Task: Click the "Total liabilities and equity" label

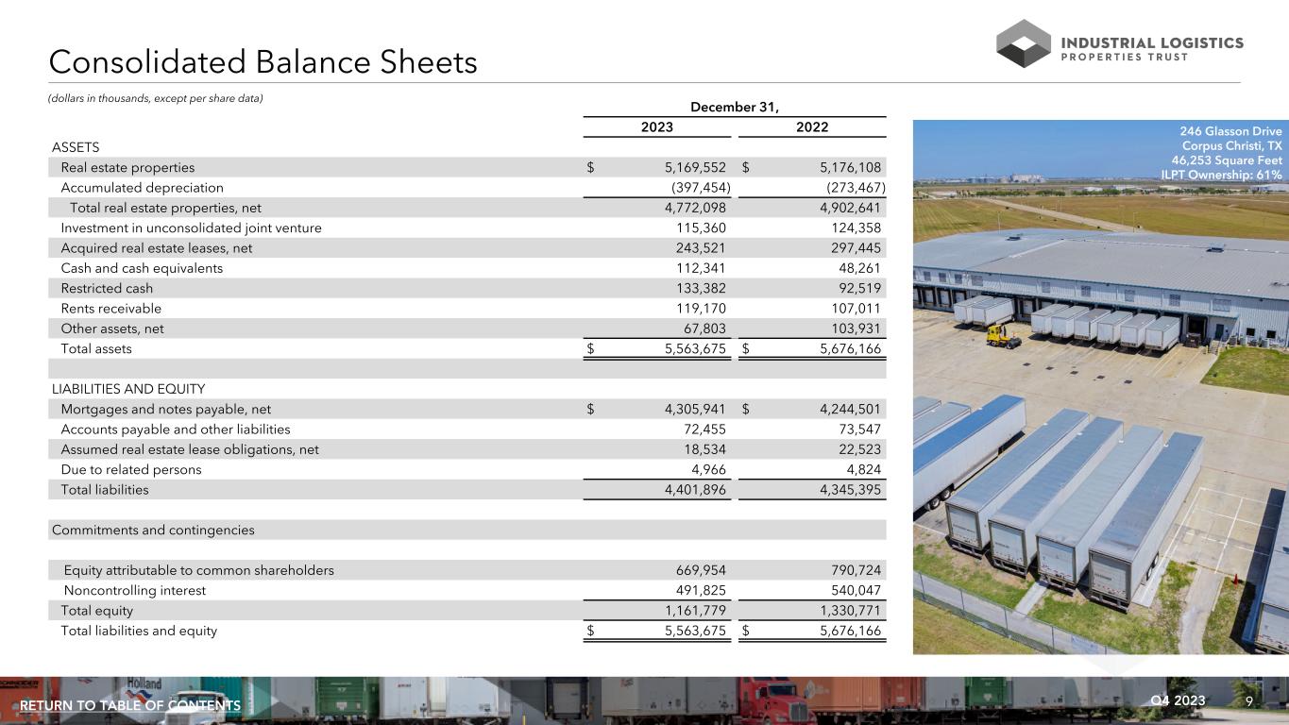Action: pos(139,631)
